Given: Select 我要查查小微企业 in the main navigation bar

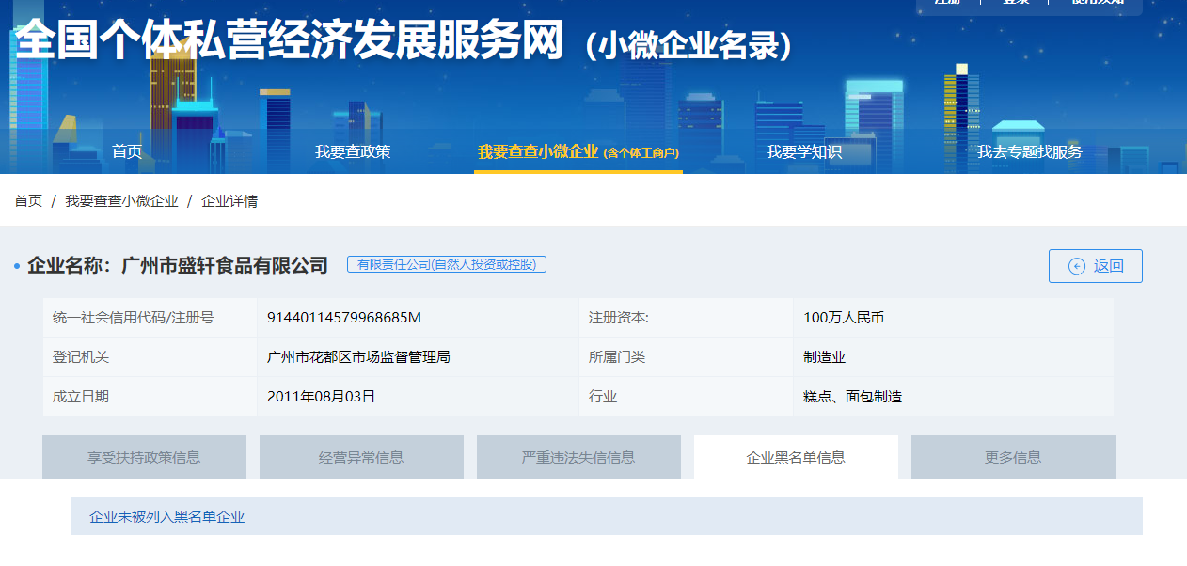Looking at the screenshot, I should 578,151.
